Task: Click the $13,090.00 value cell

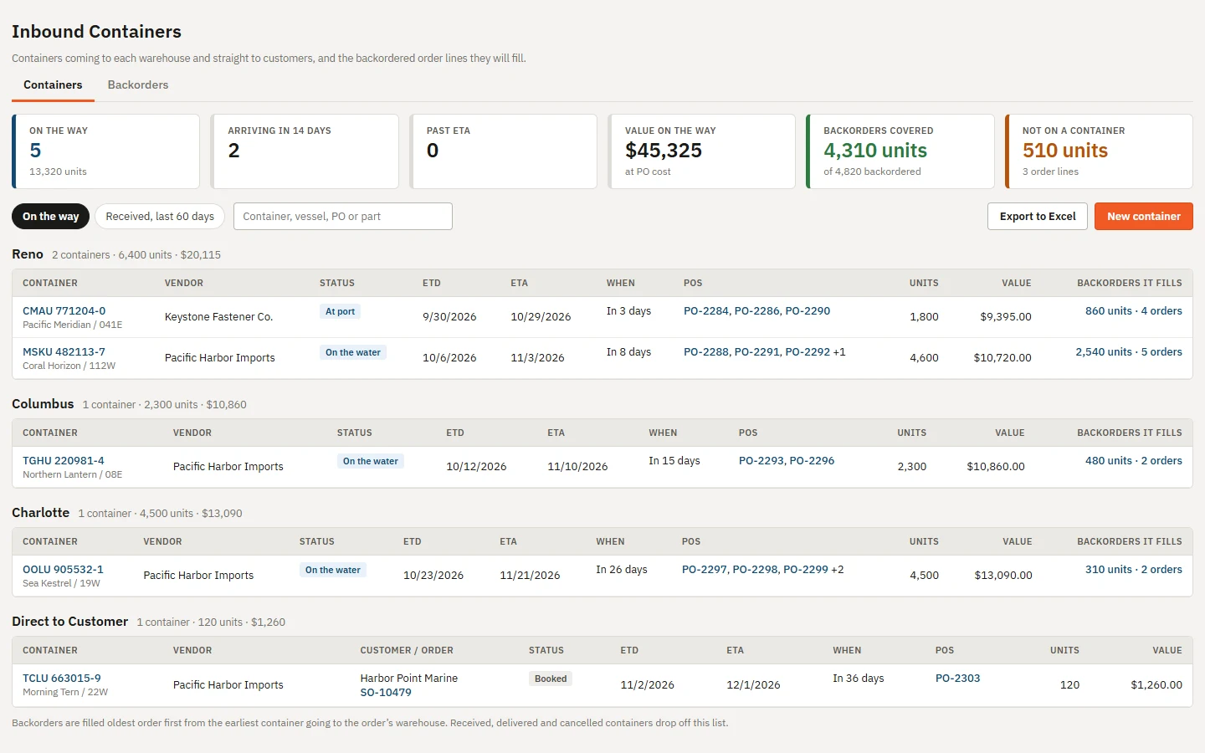Action: (1003, 576)
